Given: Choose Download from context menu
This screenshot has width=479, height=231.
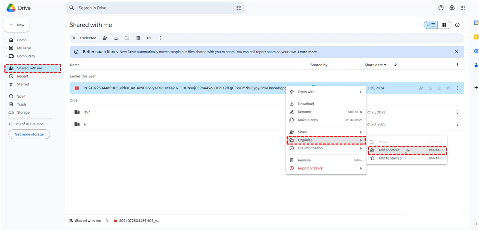Looking at the screenshot, I should 306,104.
